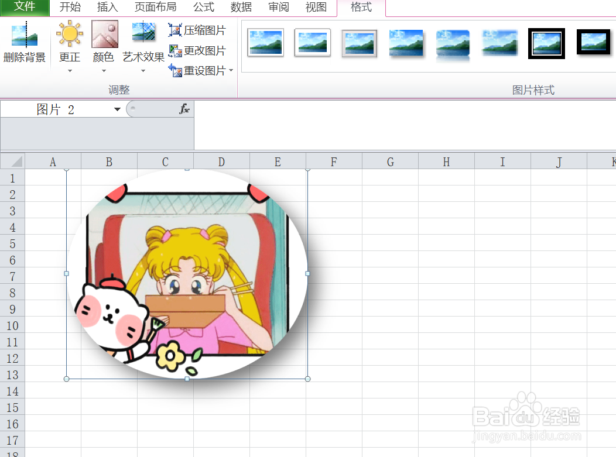The image size is (616, 457).
Task: Click Compress Pictures (压缩图片)
Action: (197, 30)
